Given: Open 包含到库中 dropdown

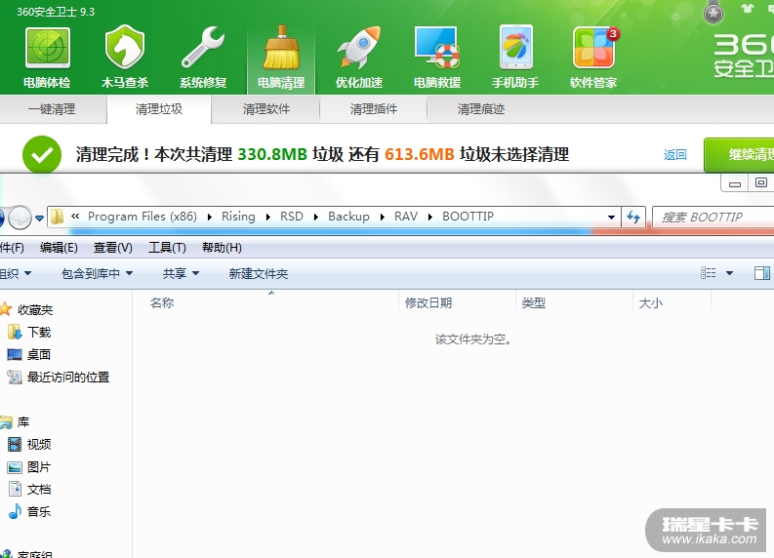Looking at the screenshot, I should (x=97, y=273).
